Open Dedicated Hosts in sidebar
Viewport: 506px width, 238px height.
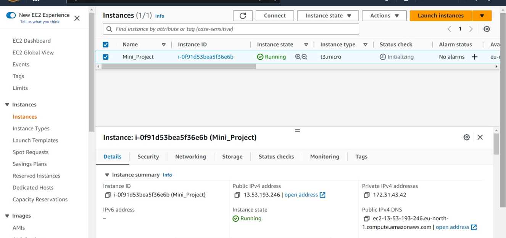33,187
